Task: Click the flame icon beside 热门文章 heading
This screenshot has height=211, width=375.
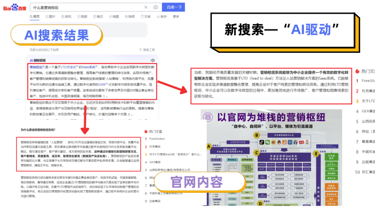Action: 146,132
